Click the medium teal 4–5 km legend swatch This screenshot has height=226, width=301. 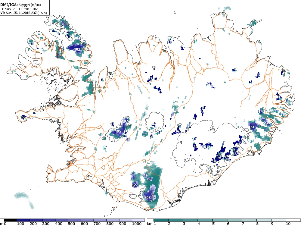point(205,220)
